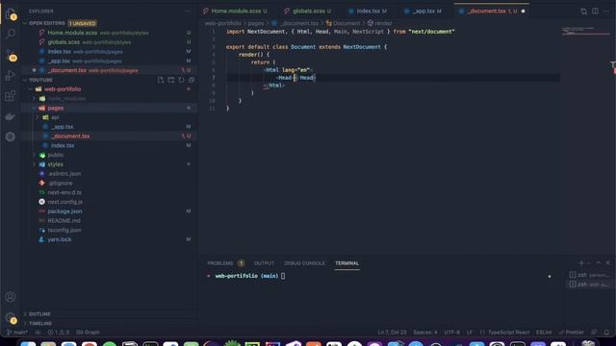Split the editor to the right

[x=595, y=11]
